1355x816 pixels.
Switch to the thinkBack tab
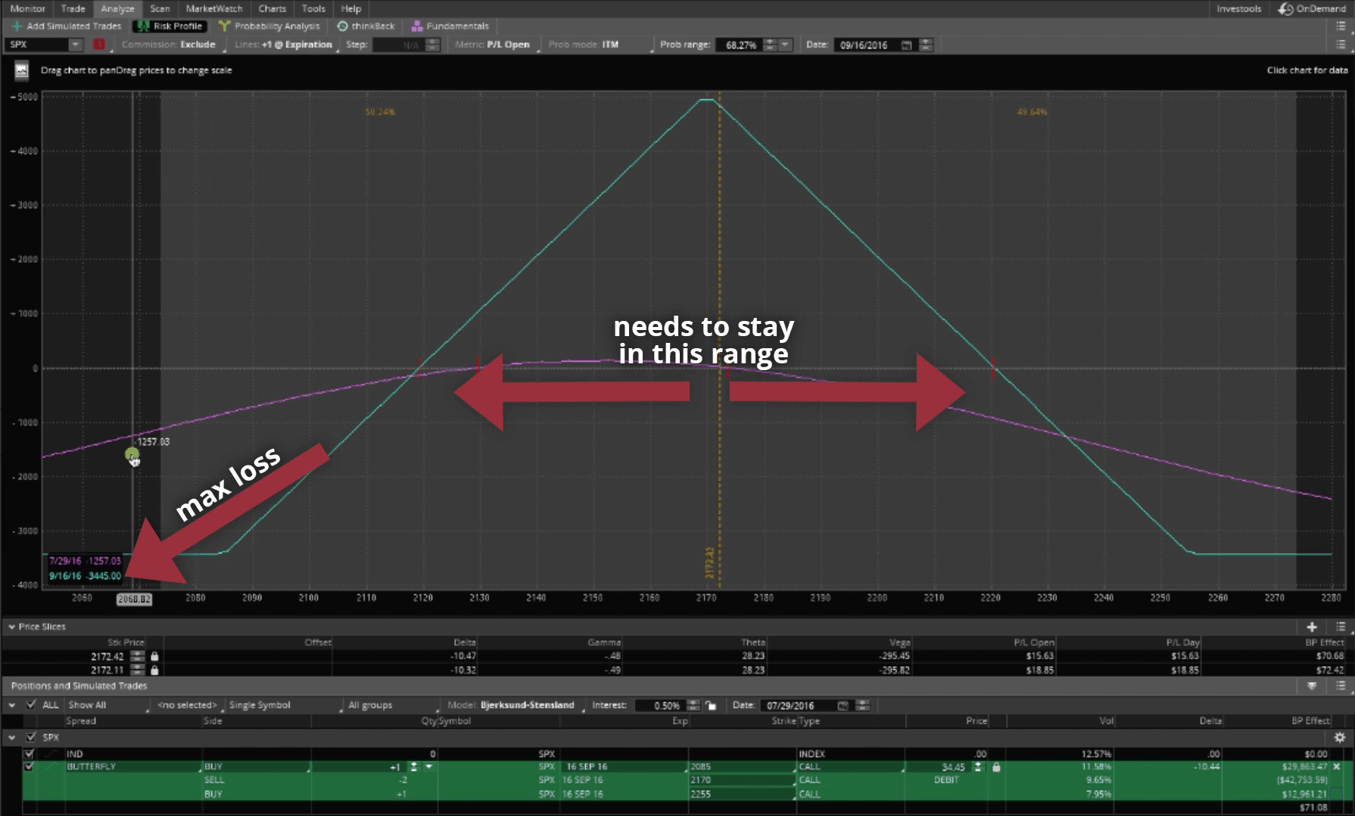pos(366,26)
